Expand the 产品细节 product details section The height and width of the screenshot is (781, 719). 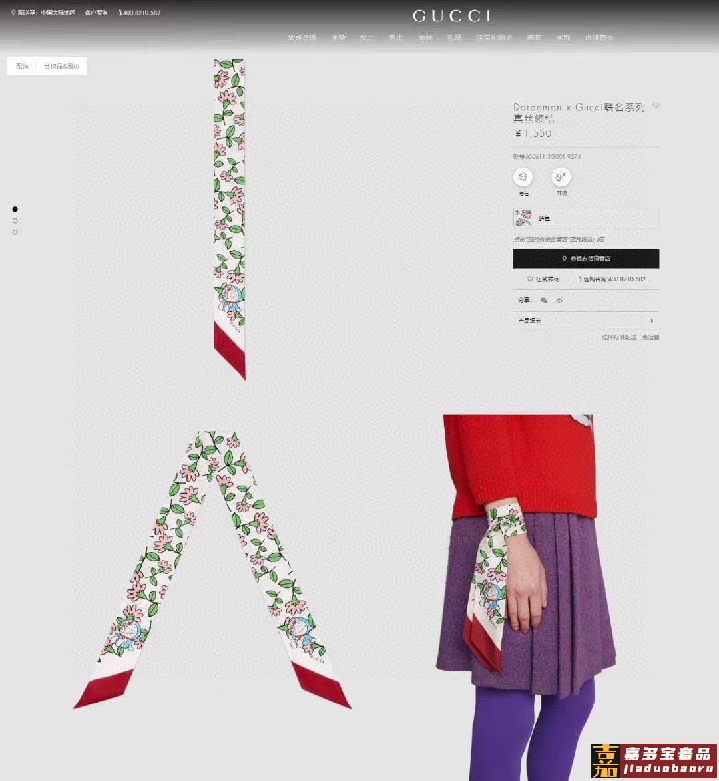tap(586, 320)
